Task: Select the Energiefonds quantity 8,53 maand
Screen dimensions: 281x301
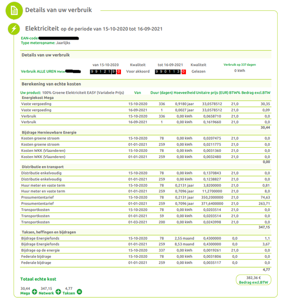Action: pyautogui.click(x=185, y=244)
